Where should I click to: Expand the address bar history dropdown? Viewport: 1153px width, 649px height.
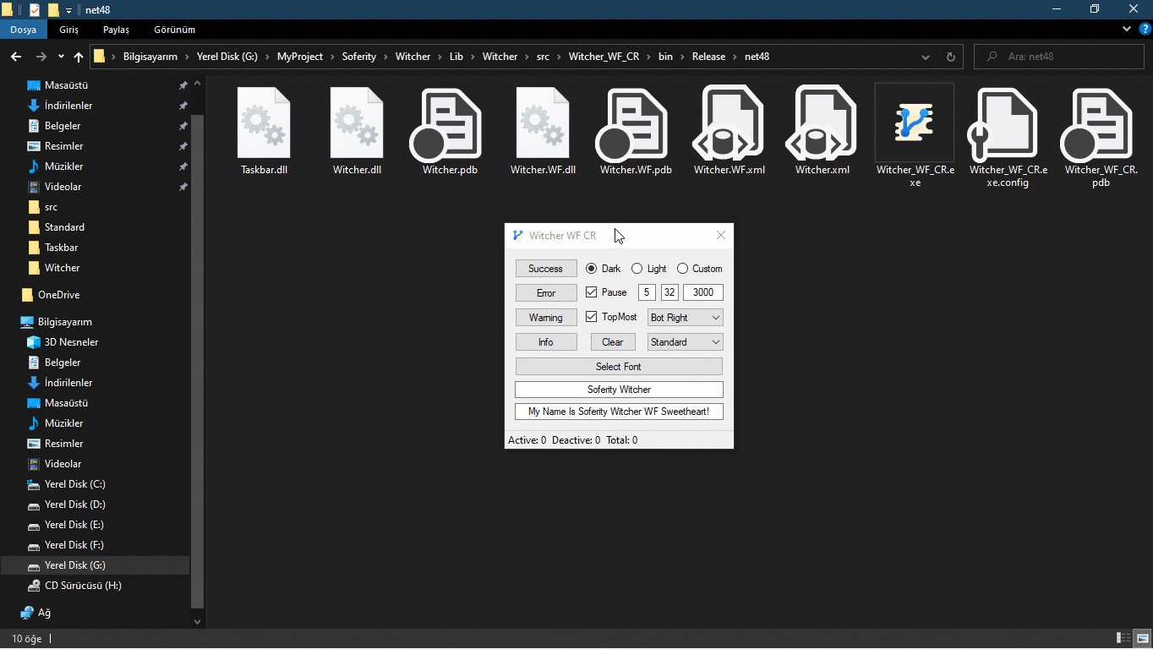pos(926,57)
